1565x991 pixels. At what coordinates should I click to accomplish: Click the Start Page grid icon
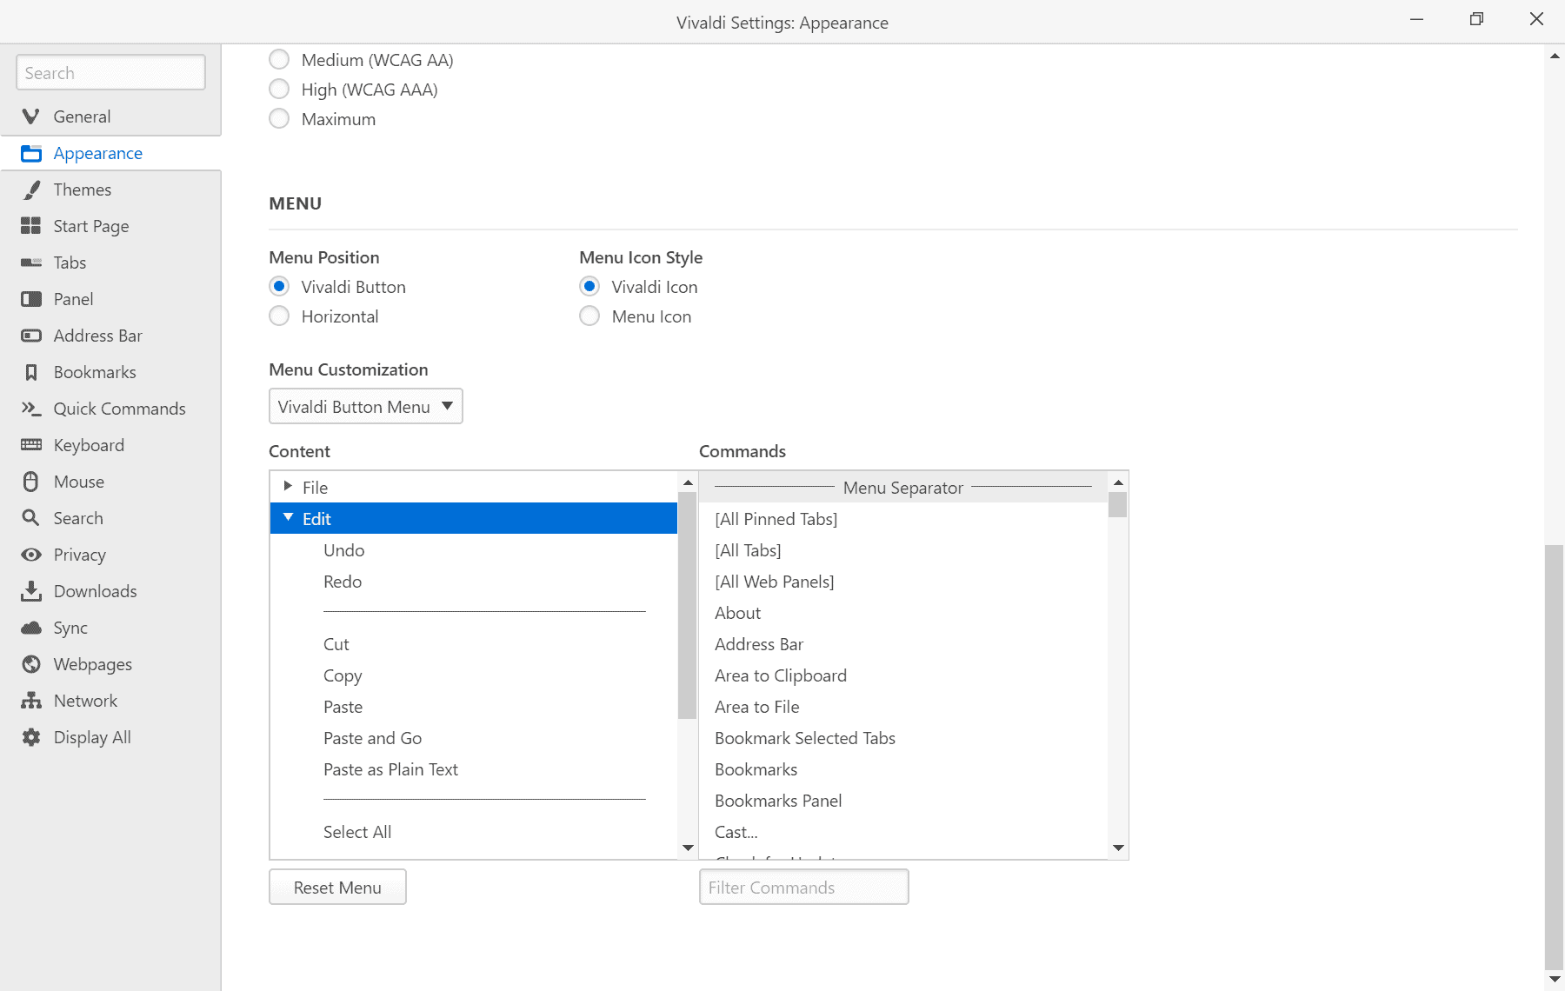coord(31,226)
